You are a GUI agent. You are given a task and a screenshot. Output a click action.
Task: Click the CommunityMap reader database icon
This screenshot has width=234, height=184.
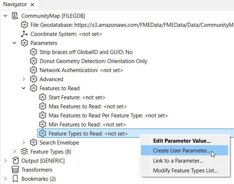click(x=15, y=16)
